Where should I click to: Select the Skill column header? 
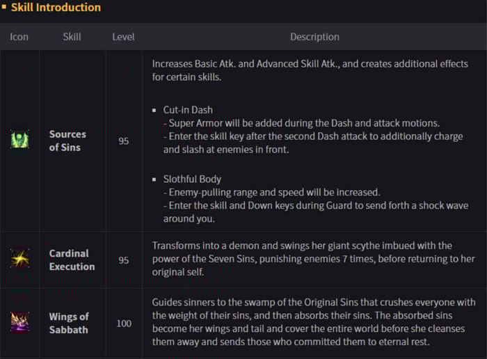72,37
